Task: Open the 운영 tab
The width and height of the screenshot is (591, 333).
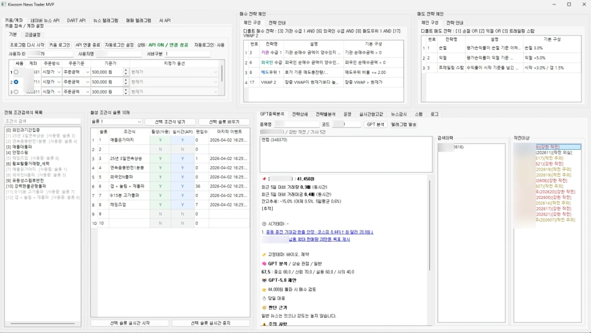Action: coord(347,114)
